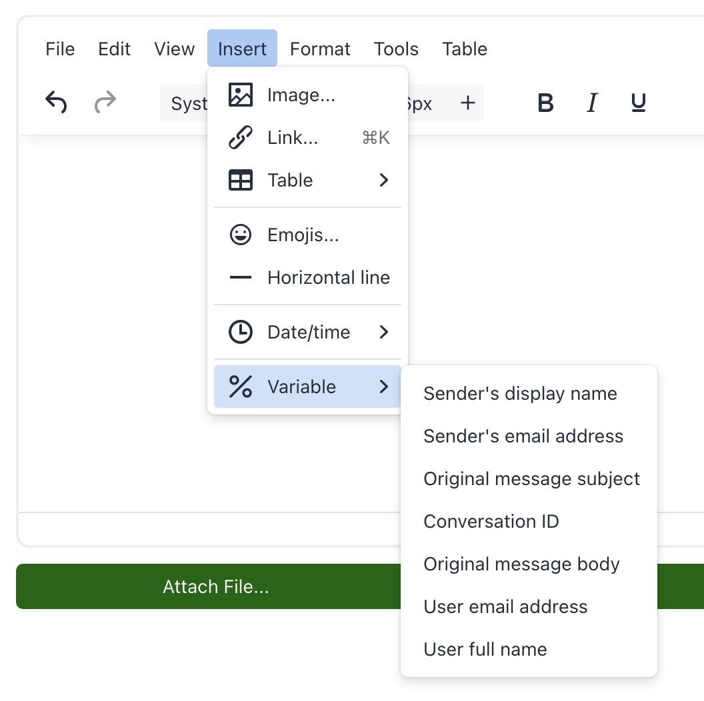Image resolution: width=704 pixels, height=701 pixels.
Task: Click the clock icon for Date/time
Action: click(x=241, y=332)
